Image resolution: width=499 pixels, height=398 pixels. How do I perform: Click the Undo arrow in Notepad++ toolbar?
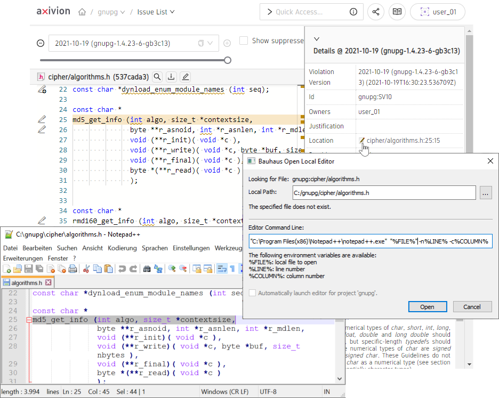click(122, 269)
